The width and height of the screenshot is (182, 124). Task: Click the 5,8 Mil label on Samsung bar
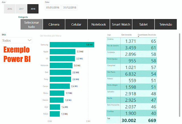[90, 45]
